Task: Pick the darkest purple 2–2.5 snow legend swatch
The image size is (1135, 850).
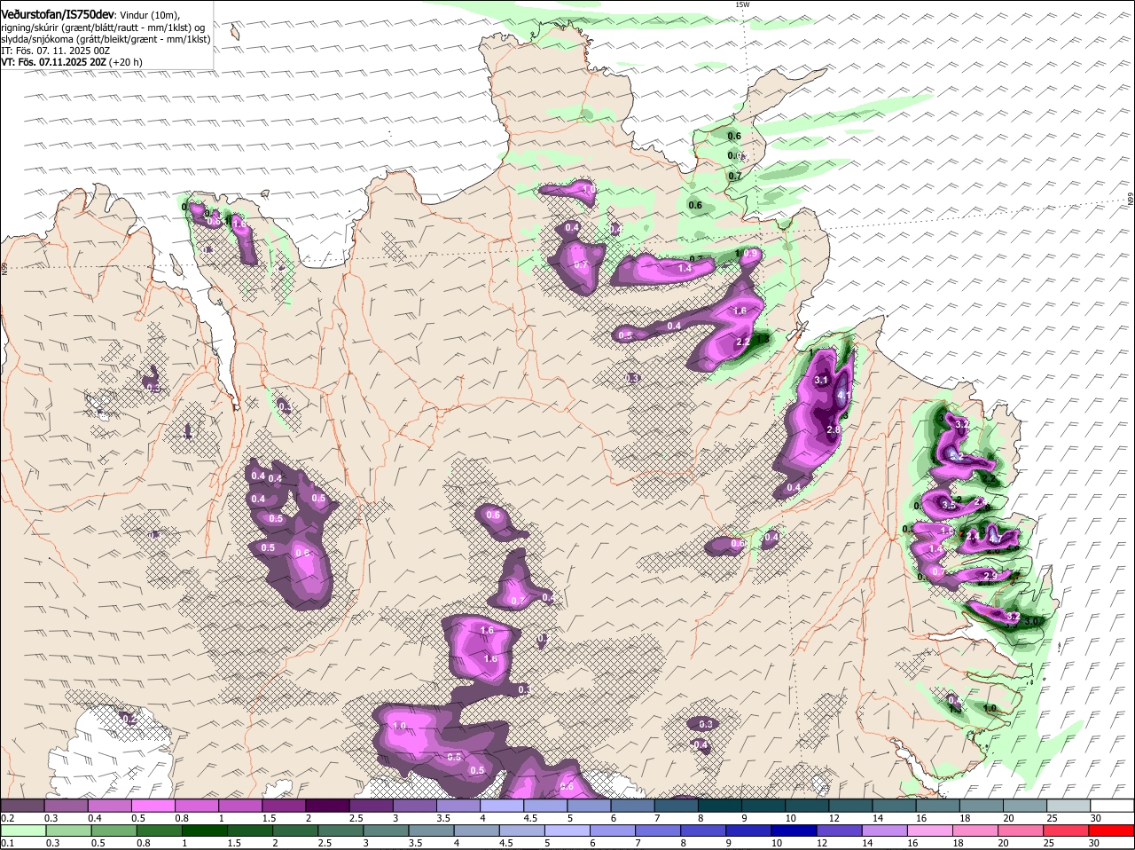Action: pos(326,806)
